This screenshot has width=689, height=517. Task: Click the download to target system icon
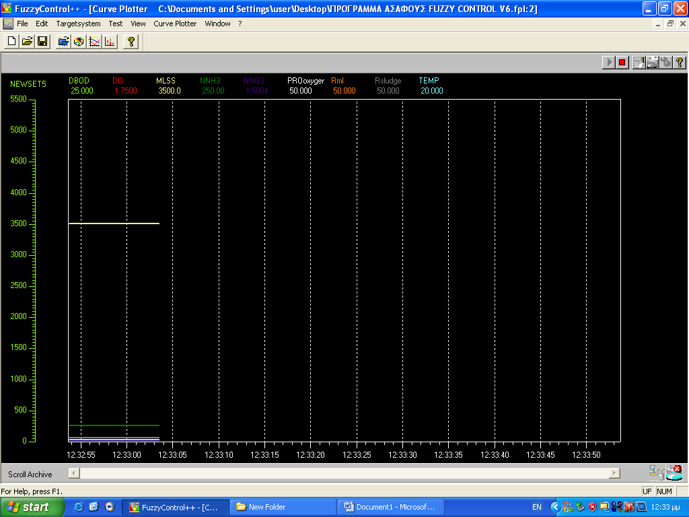(x=63, y=41)
